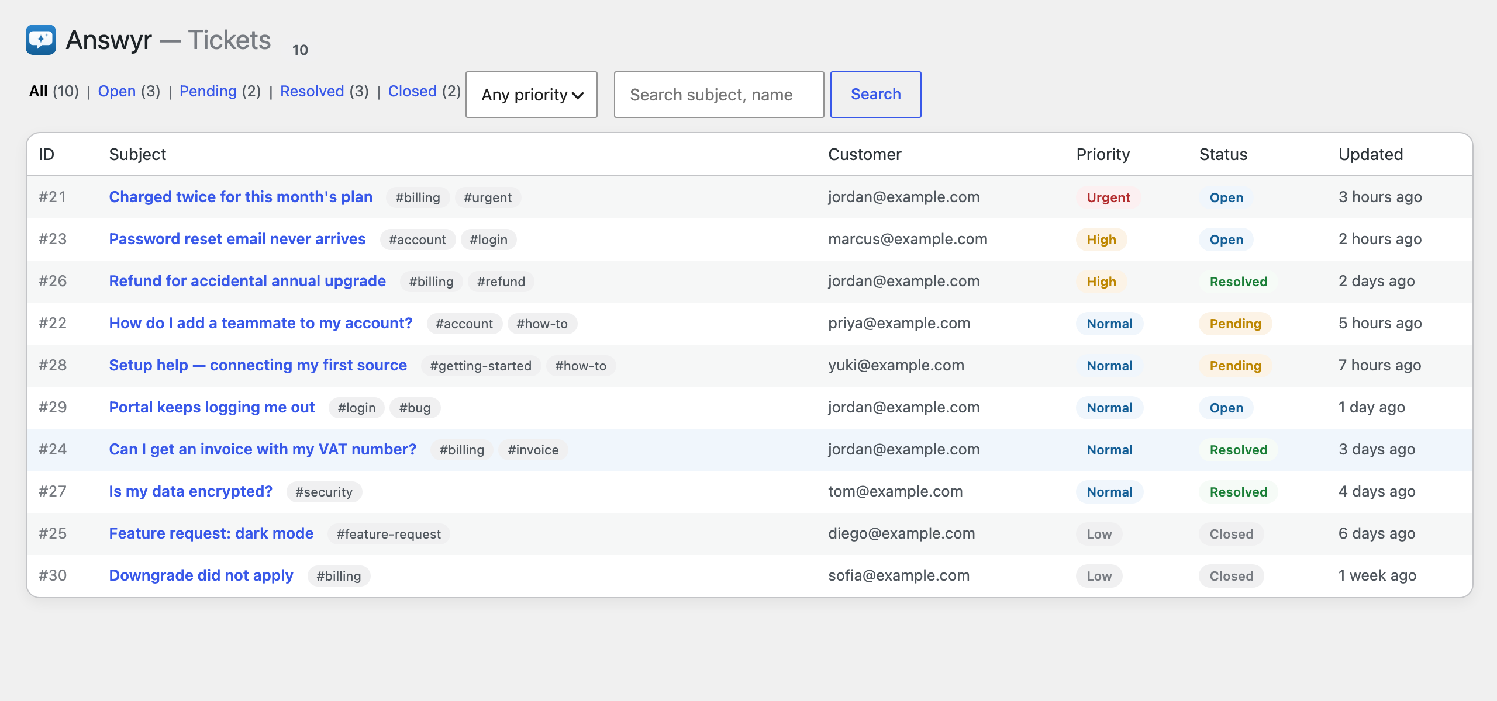
Task: Open the Any priority dropdown
Action: pos(532,95)
